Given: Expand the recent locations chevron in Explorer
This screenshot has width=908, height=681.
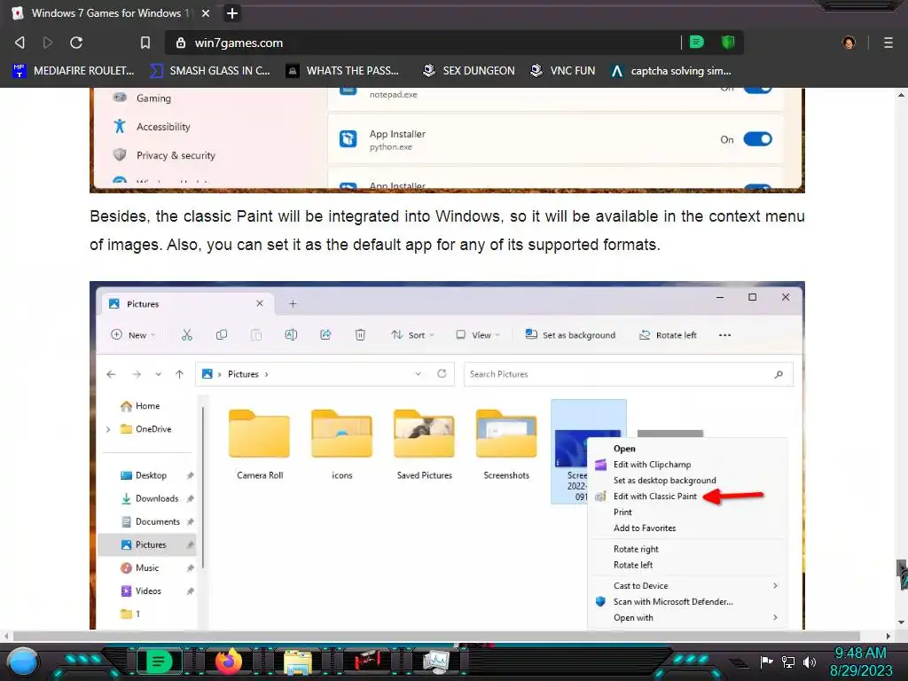Looking at the screenshot, I should [x=158, y=374].
